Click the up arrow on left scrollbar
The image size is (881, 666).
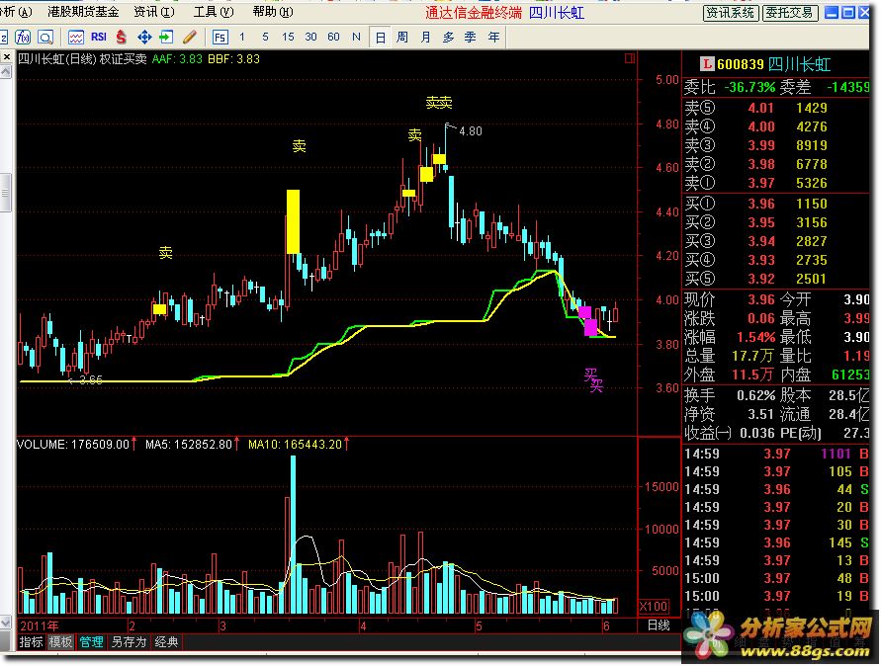point(6,72)
